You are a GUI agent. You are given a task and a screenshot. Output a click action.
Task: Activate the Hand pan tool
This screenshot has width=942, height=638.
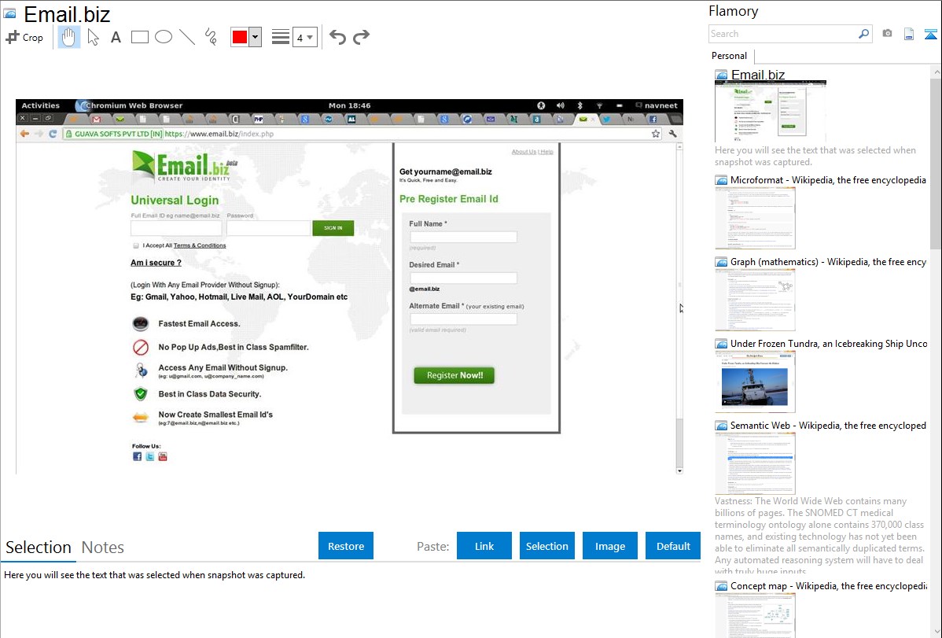pyautogui.click(x=68, y=37)
